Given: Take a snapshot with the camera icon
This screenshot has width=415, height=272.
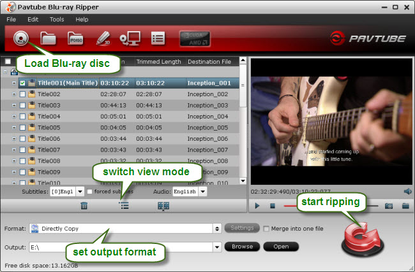Looking at the screenshot, I should (389, 206).
